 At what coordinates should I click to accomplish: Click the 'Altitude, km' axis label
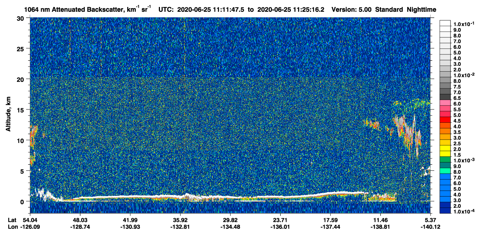coord(8,115)
